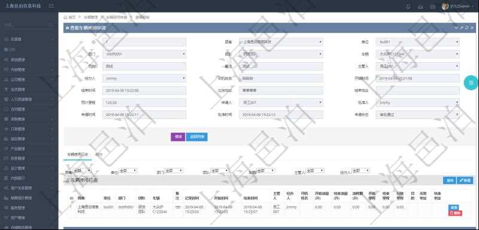Toggle the sidebar hamburger menu icon

pos(51,6)
